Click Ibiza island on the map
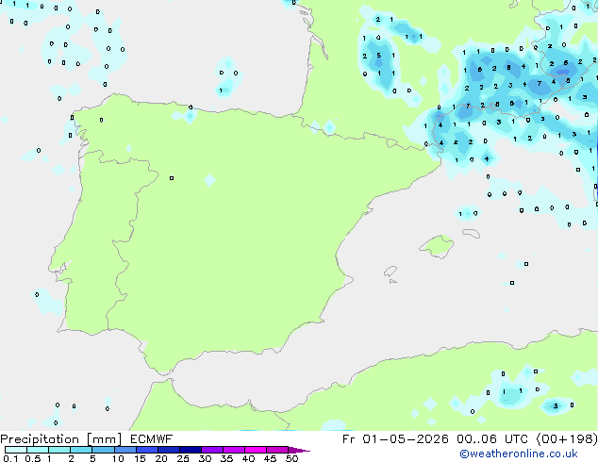This screenshot has width=598, height=462. click(x=390, y=272)
